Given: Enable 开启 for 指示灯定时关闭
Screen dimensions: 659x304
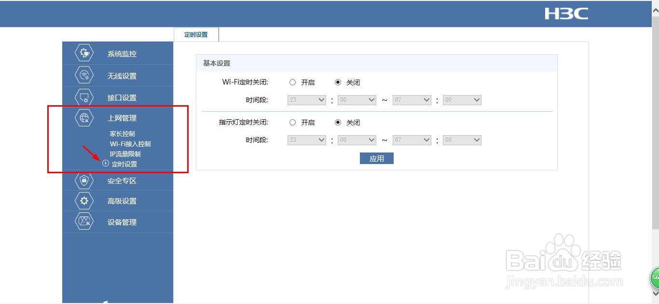Looking at the screenshot, I should click(x=293, y=122).
